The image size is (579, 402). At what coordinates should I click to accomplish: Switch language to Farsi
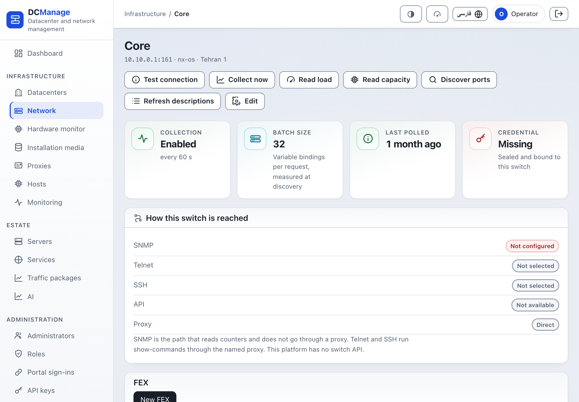click(x=470, y=14)
